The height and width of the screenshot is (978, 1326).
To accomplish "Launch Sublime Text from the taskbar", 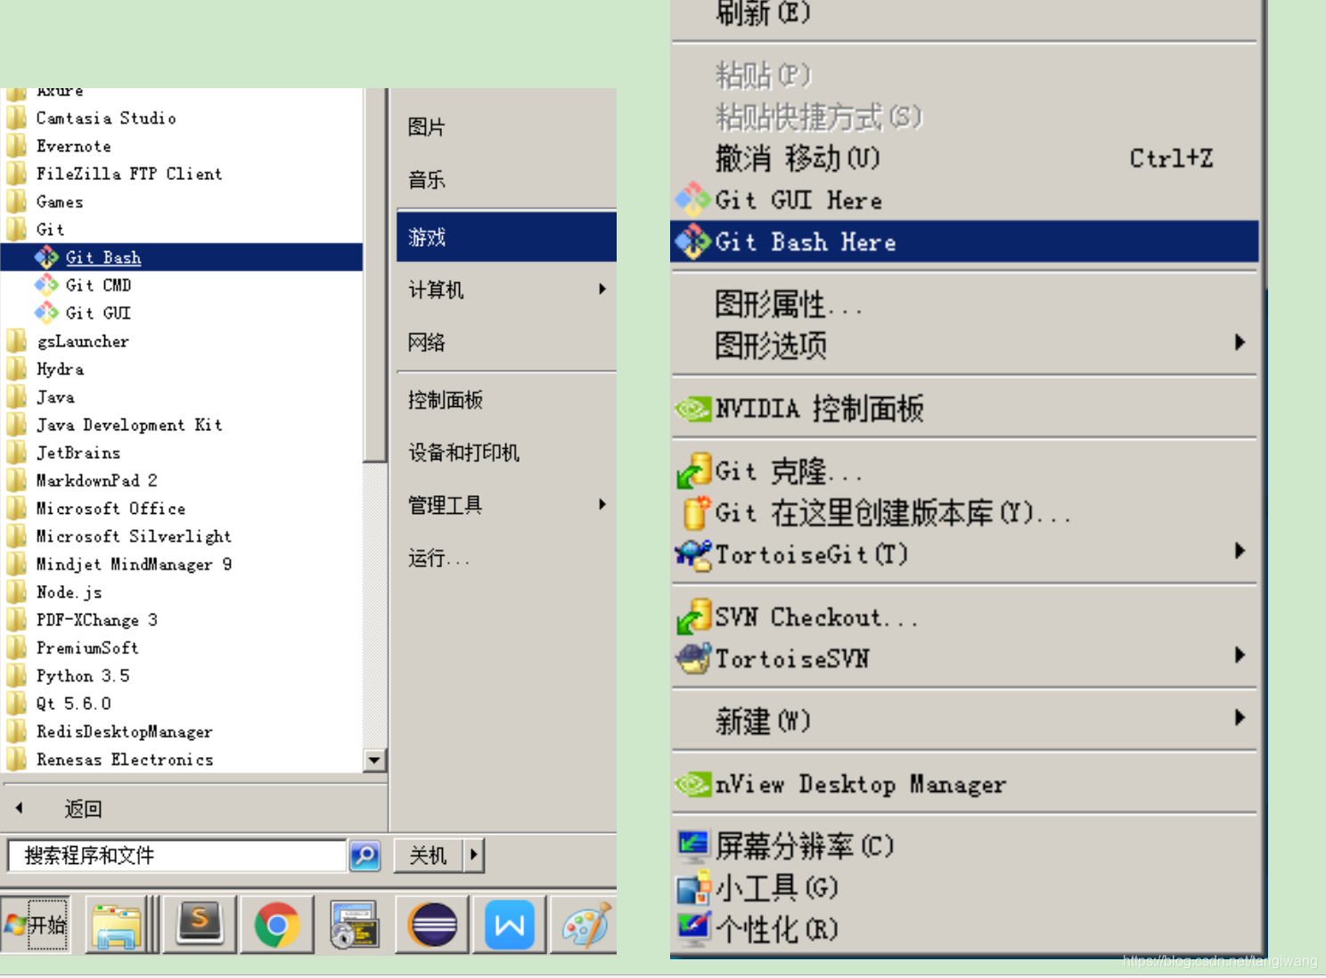I will click(200, 925).
